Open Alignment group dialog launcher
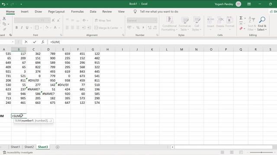Image resolution: width=277 pixels, height=155 pixels. click(123, 35)
